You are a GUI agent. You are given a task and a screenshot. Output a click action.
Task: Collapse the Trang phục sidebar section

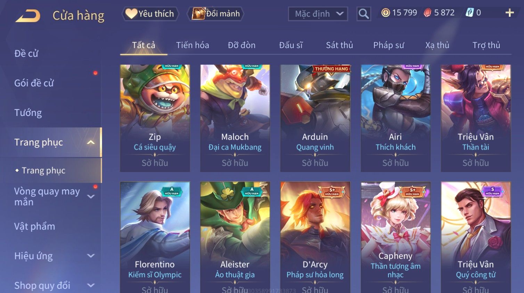pyautogui.click(x=91, y=142)
